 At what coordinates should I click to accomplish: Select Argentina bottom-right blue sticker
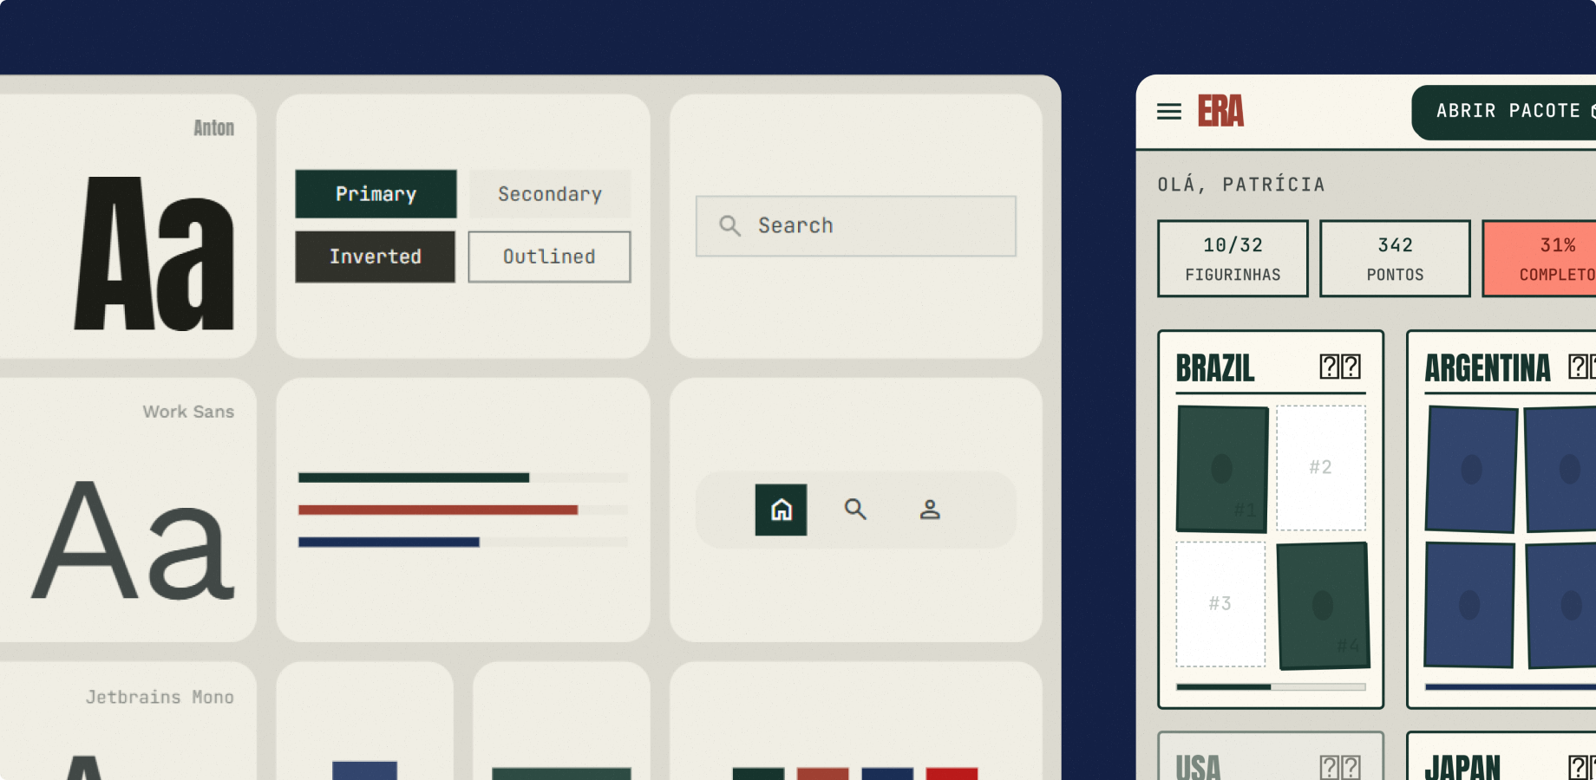pyautogui.click(x=1561, y=605)
